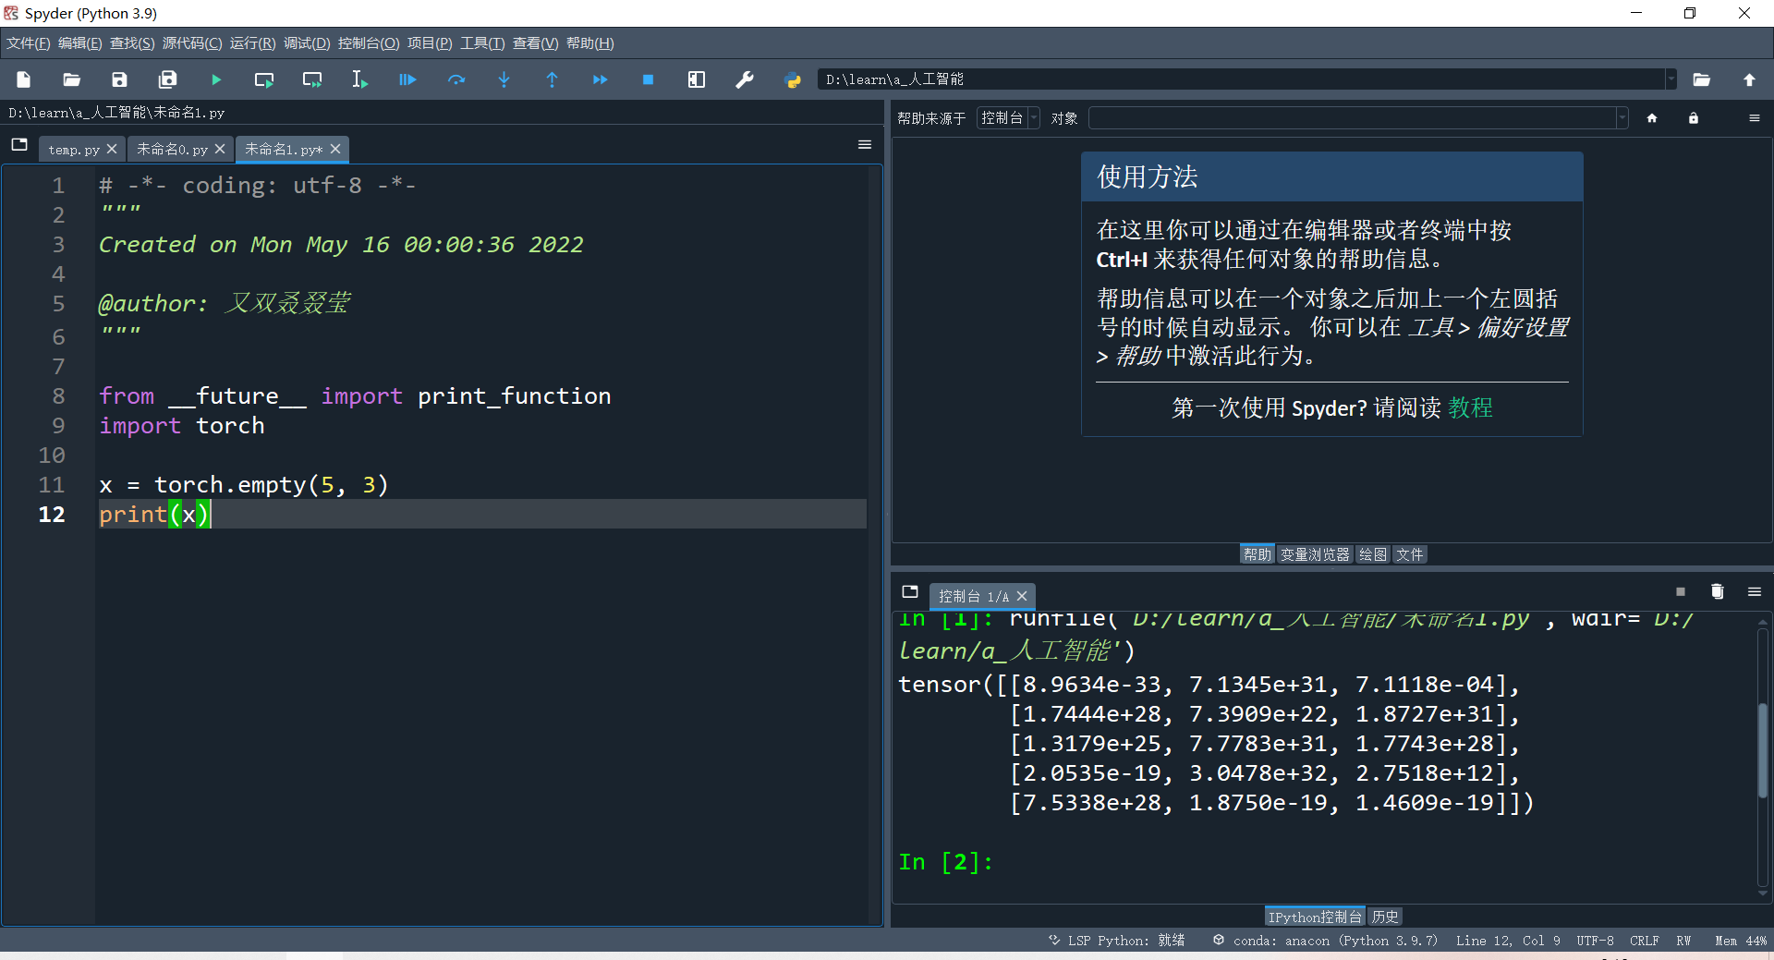Close the 未命名1.py tab
The height and width of the screenshot is (960, 1774).
(x=335, y=149)
